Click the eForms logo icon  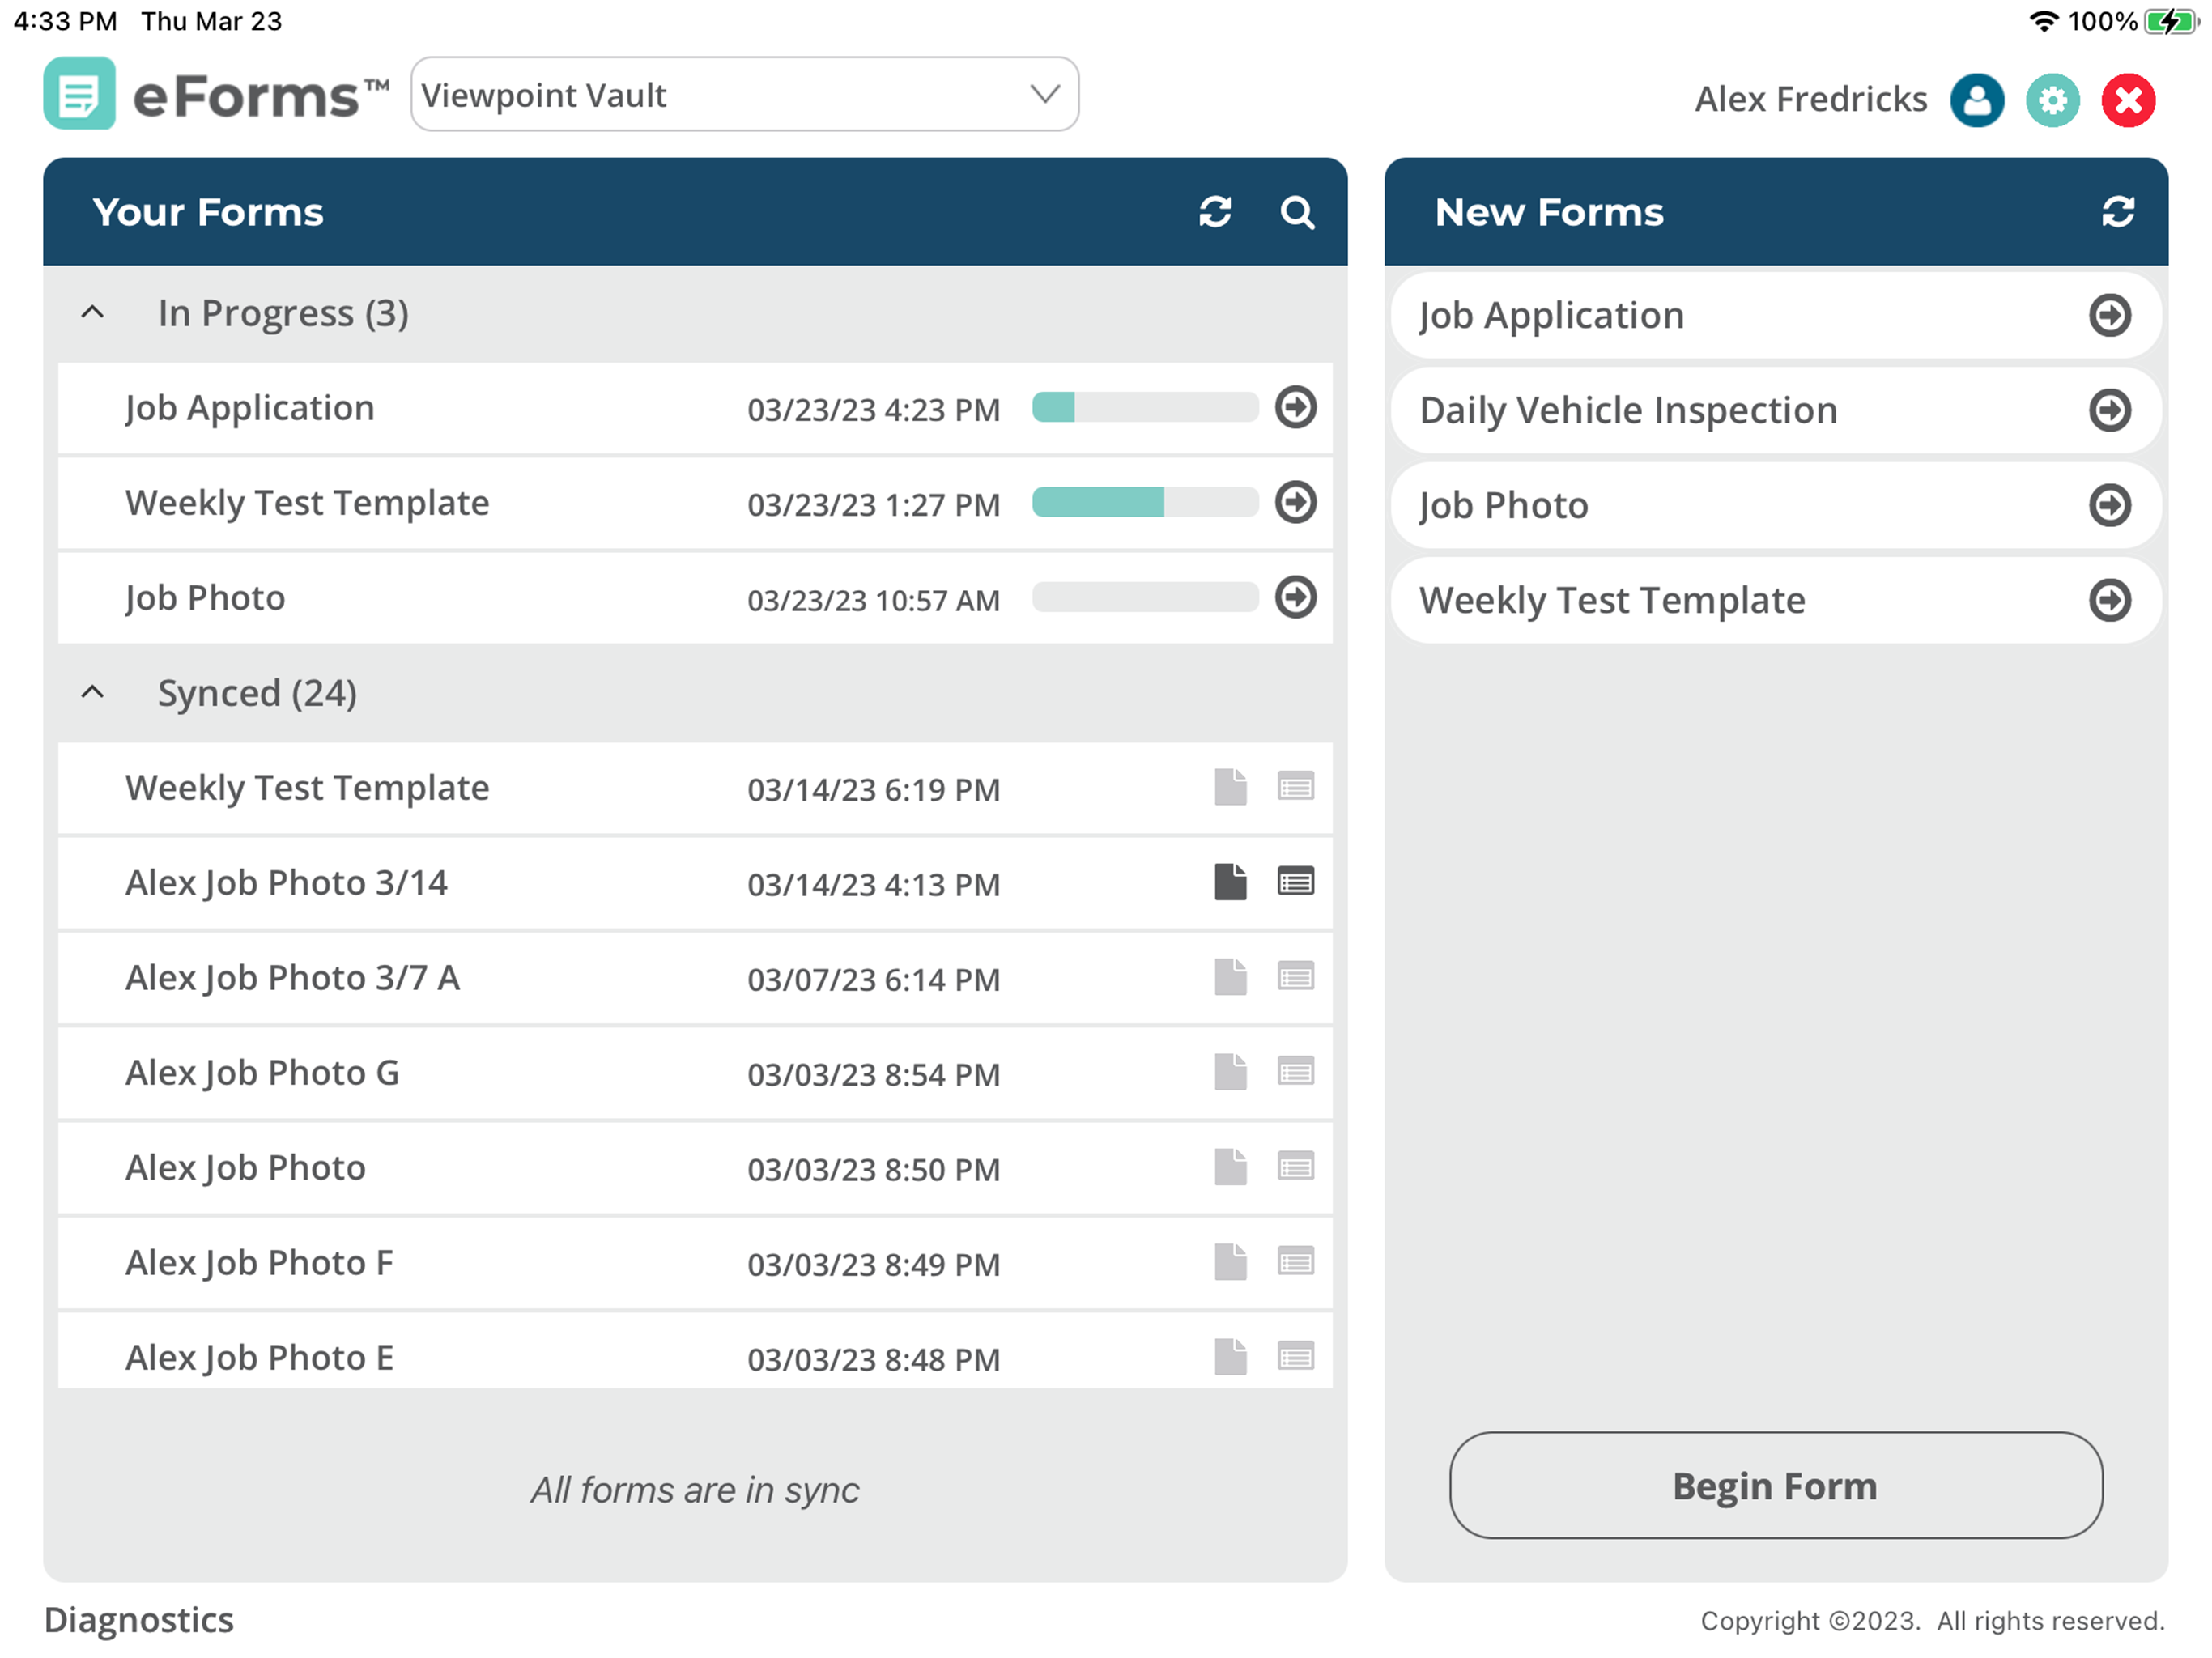tap(79, 94)
